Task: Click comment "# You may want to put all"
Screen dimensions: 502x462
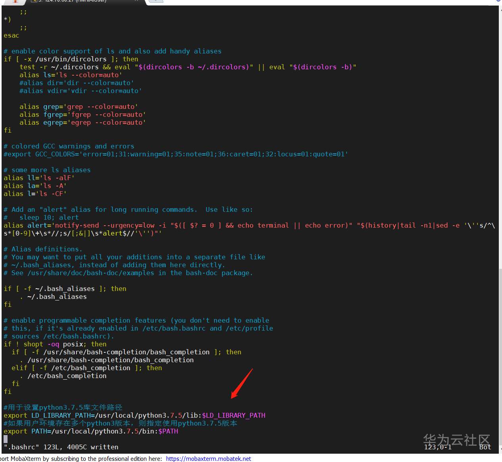Action: point(134,257)
